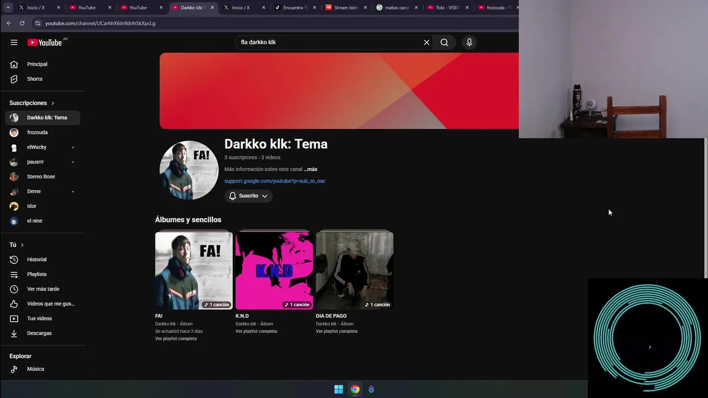Open the Windows Start menu

pyautogui.click(x=339, y=389)
